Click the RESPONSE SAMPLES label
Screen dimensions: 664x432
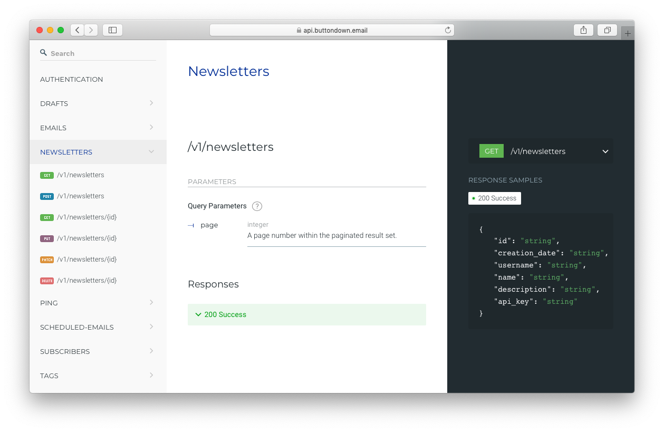click(x=505, y=180)
